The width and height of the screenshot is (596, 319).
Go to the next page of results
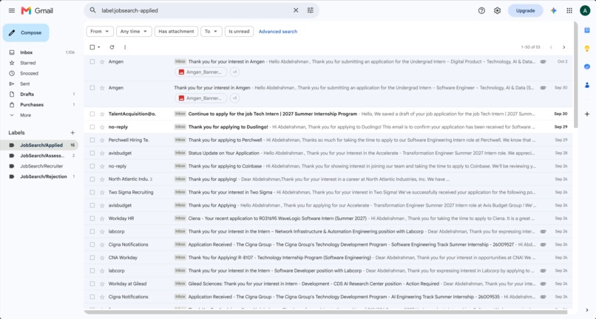563,47
